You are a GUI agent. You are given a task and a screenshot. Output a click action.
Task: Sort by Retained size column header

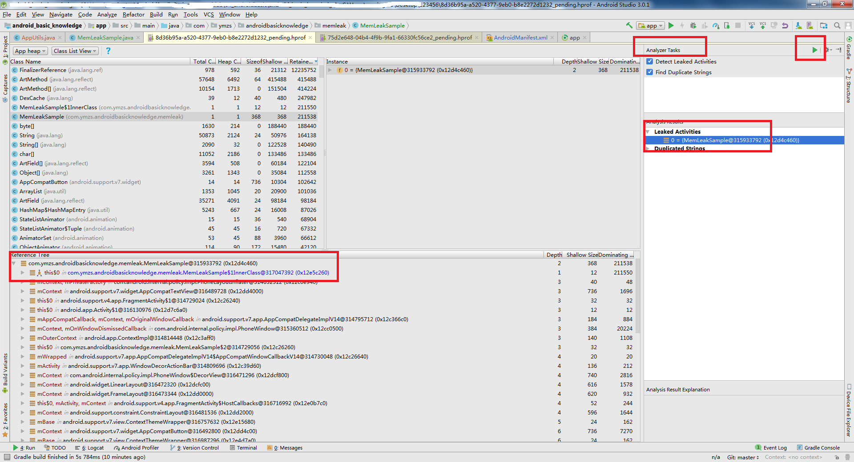click(x=303, y=61)
